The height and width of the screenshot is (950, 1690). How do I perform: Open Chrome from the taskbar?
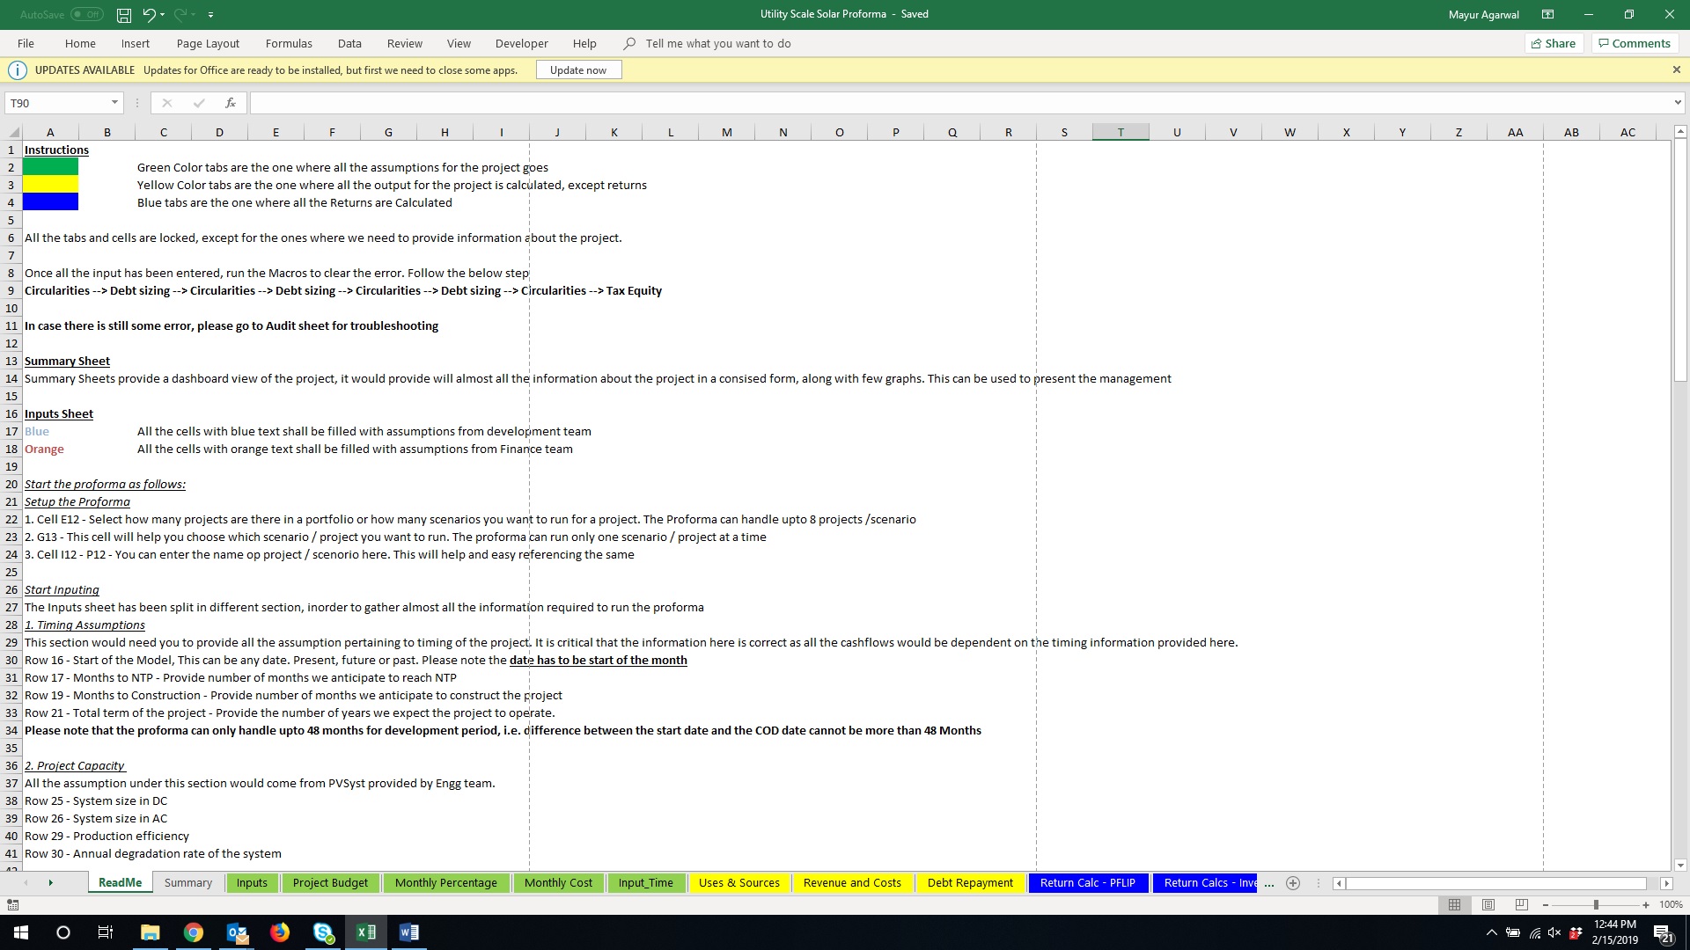point(194,932)
